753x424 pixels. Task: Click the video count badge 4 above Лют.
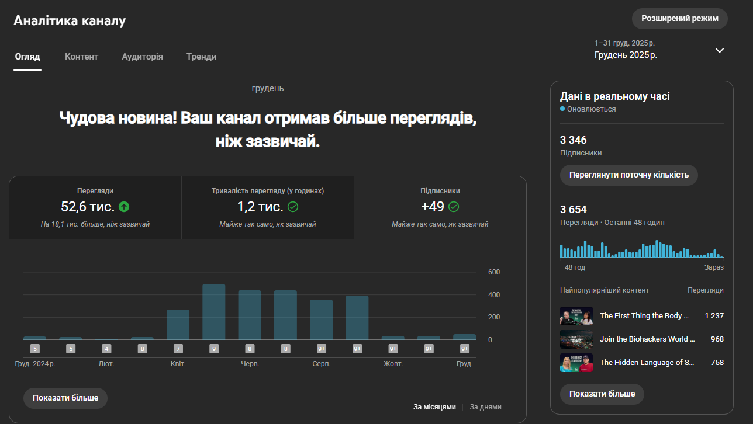coord(106,349)
